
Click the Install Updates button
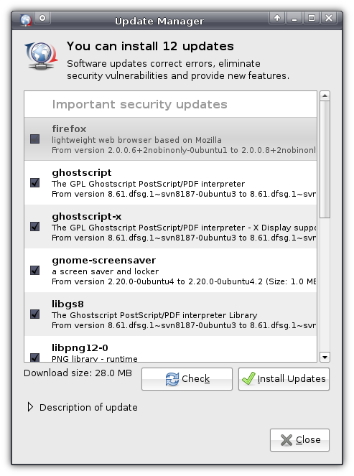(x=284, y=379)
